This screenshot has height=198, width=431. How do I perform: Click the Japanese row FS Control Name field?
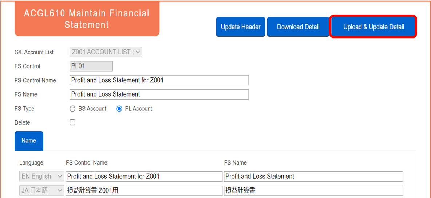click(144, 191)
